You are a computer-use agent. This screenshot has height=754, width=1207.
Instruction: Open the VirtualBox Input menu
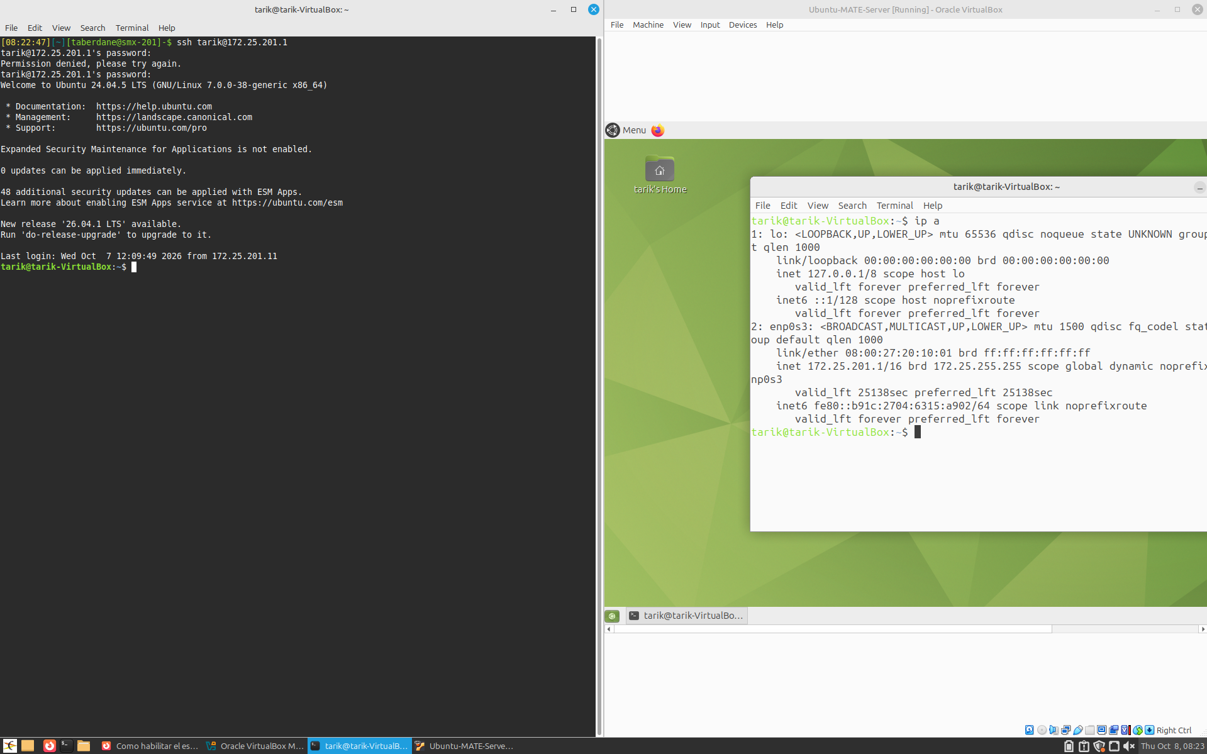coord(710,25)
